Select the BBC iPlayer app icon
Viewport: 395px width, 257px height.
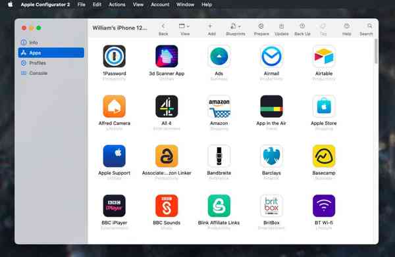point(114,206)
